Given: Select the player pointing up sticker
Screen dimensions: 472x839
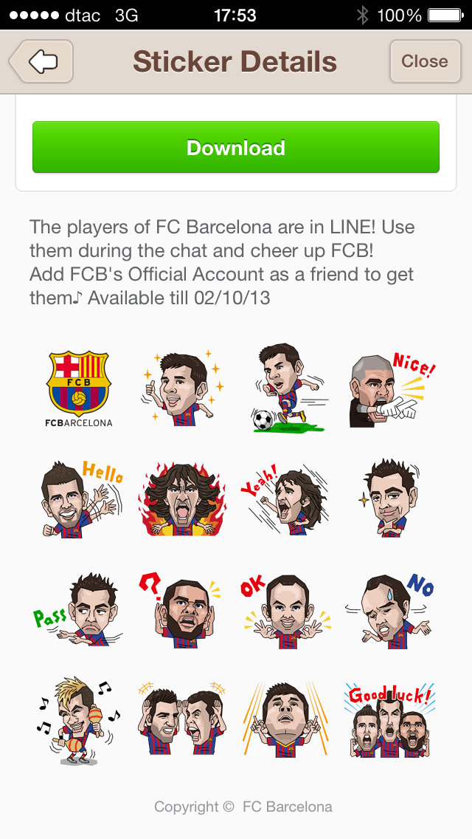Looking at the screenshot, I should click(286, 719).
